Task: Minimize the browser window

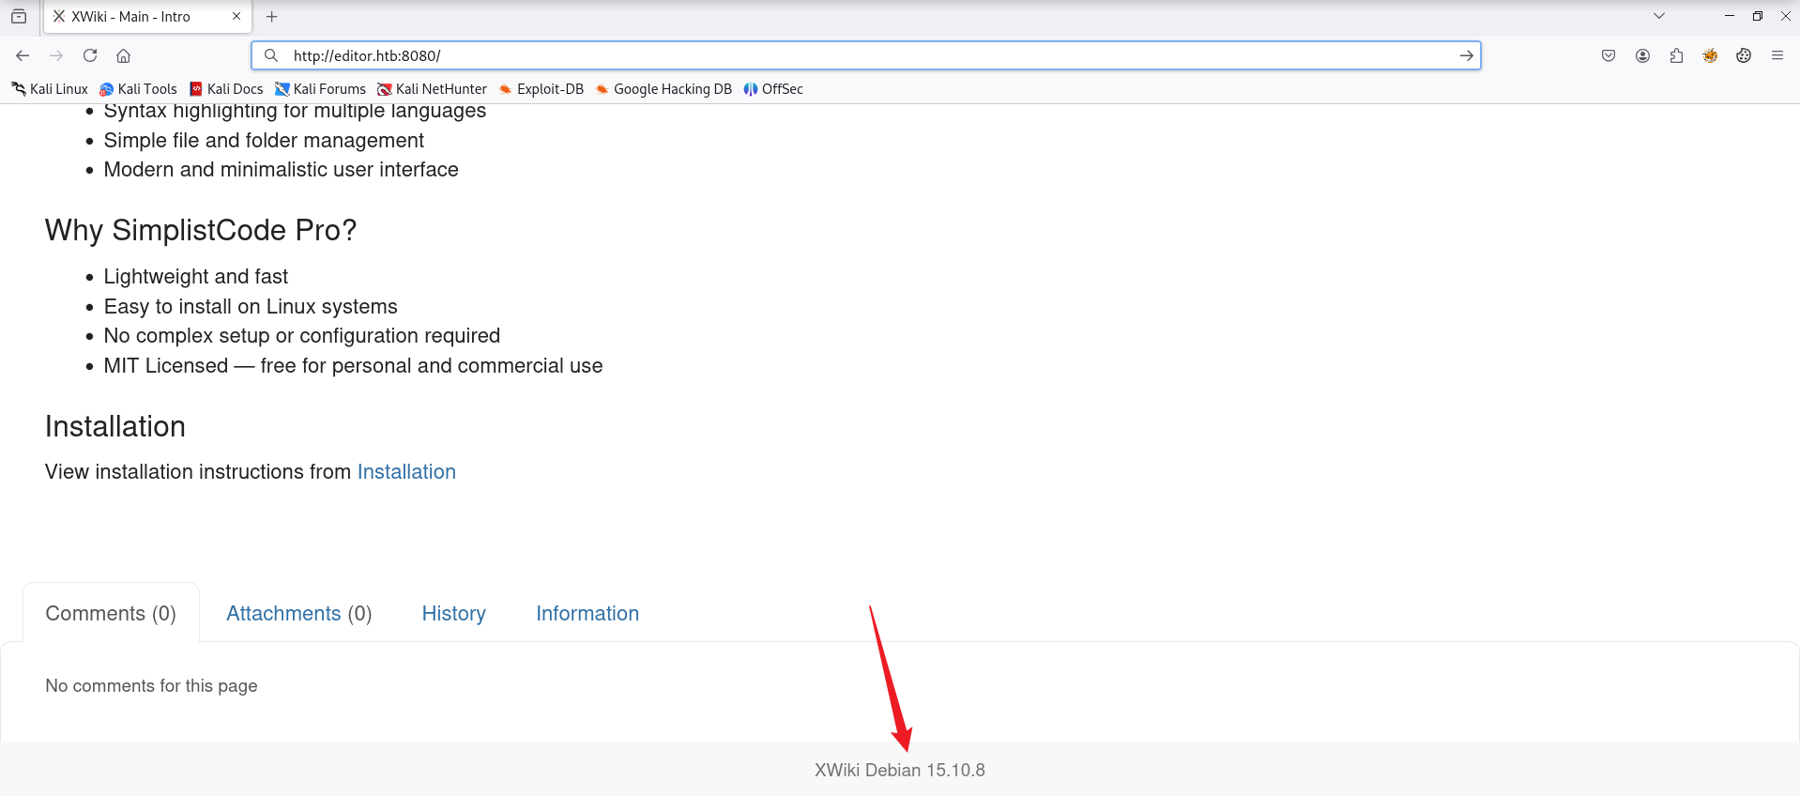Action: (1729, 16)
